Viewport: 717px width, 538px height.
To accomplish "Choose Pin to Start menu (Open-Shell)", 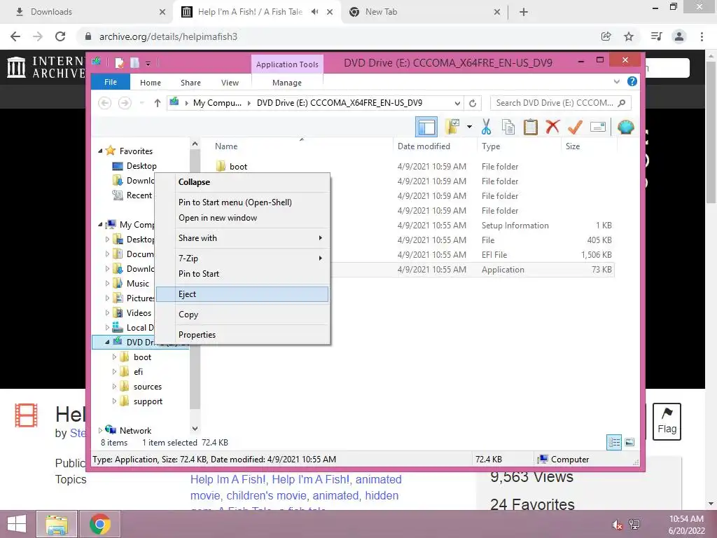I will [x=242, y=202].
